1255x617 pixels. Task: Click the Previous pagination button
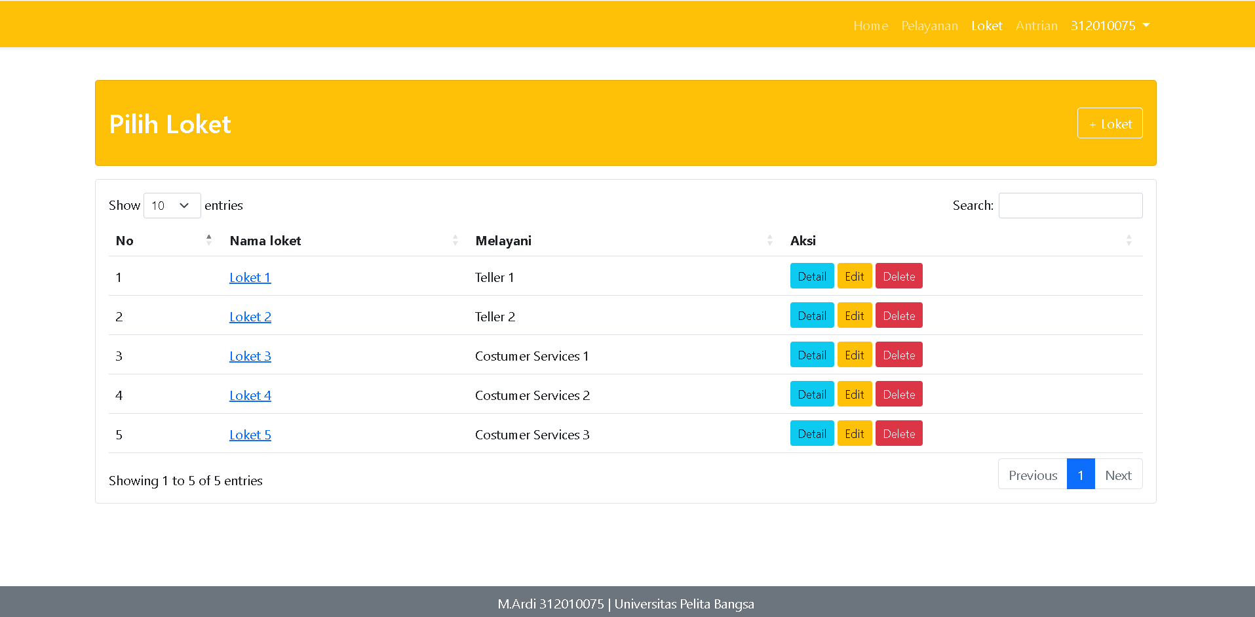(1032, 474)
